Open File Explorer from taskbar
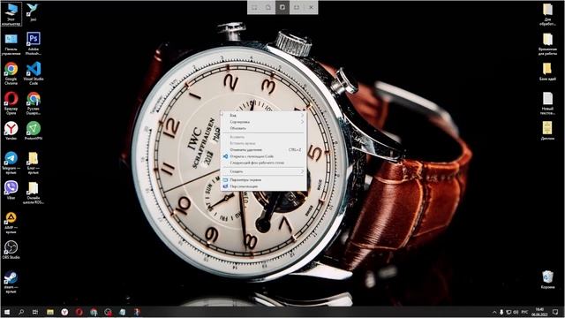 point(50,312)
